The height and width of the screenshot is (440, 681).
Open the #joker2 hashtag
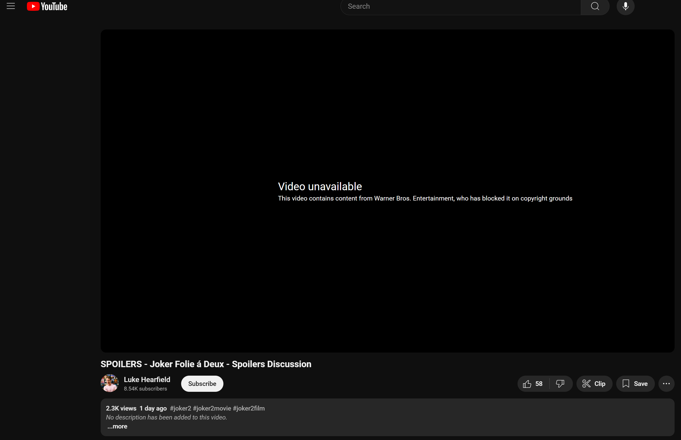pyautogui.click(x=180, y=408)
